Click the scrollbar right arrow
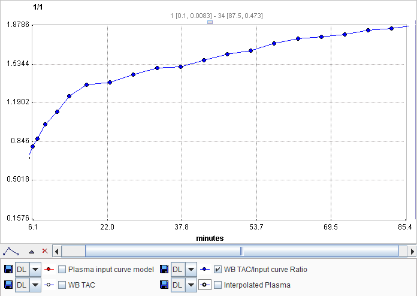Screen dimensions: 417x296 tap(412, 251)
